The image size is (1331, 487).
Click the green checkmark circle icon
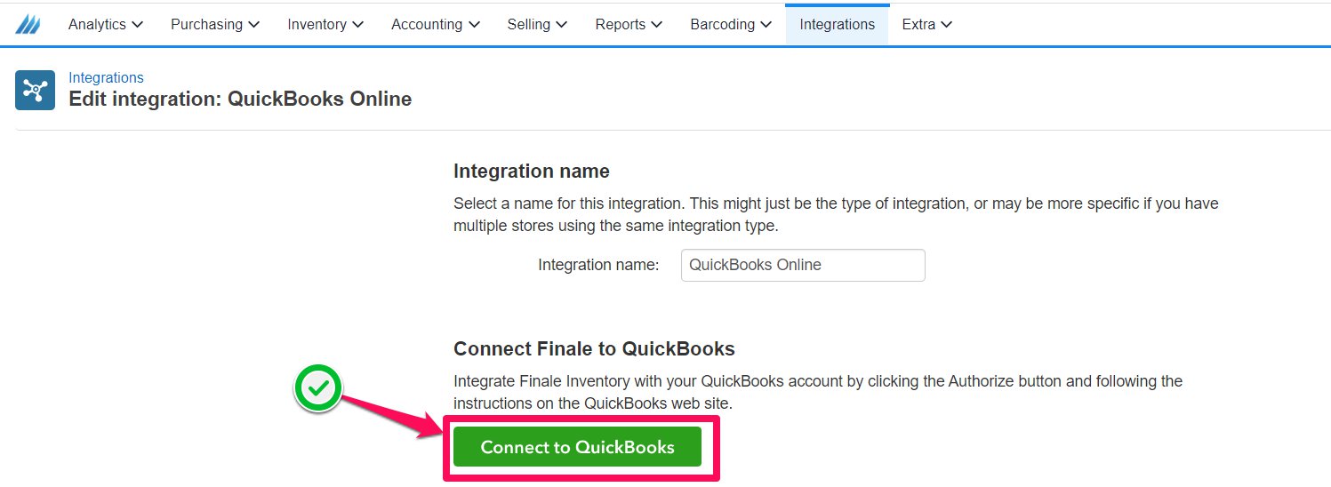(318, 388)
